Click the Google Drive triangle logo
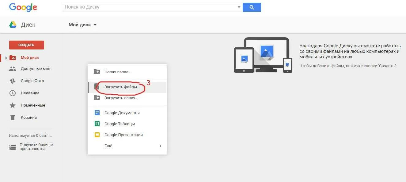Screen dimensions: 406x182 click(x=13, y=24)
